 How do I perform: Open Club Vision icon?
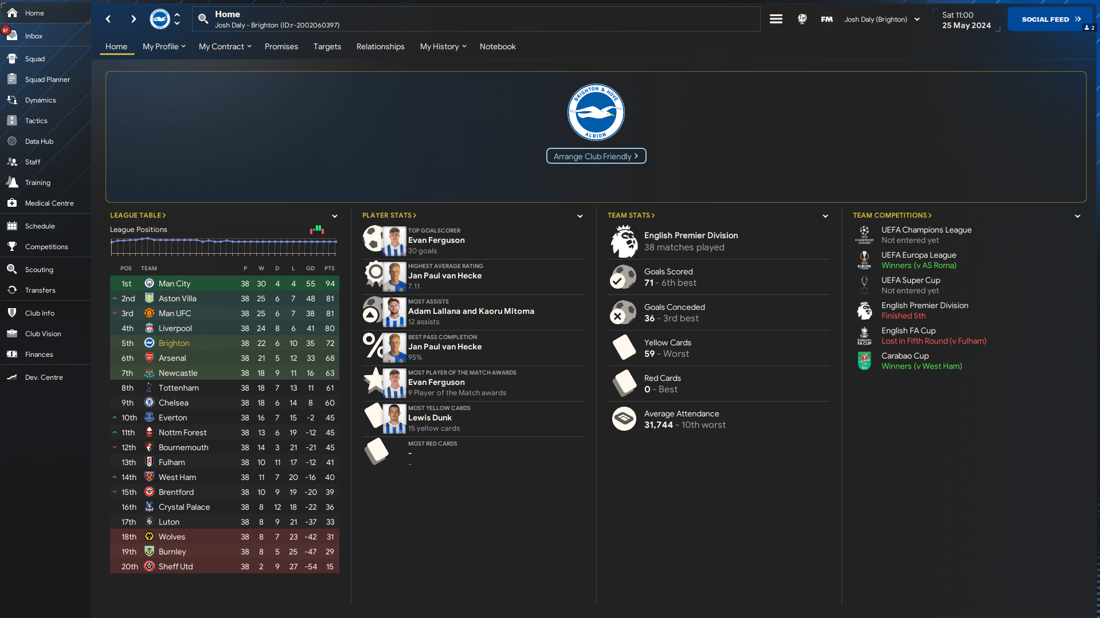click(12, 333)
